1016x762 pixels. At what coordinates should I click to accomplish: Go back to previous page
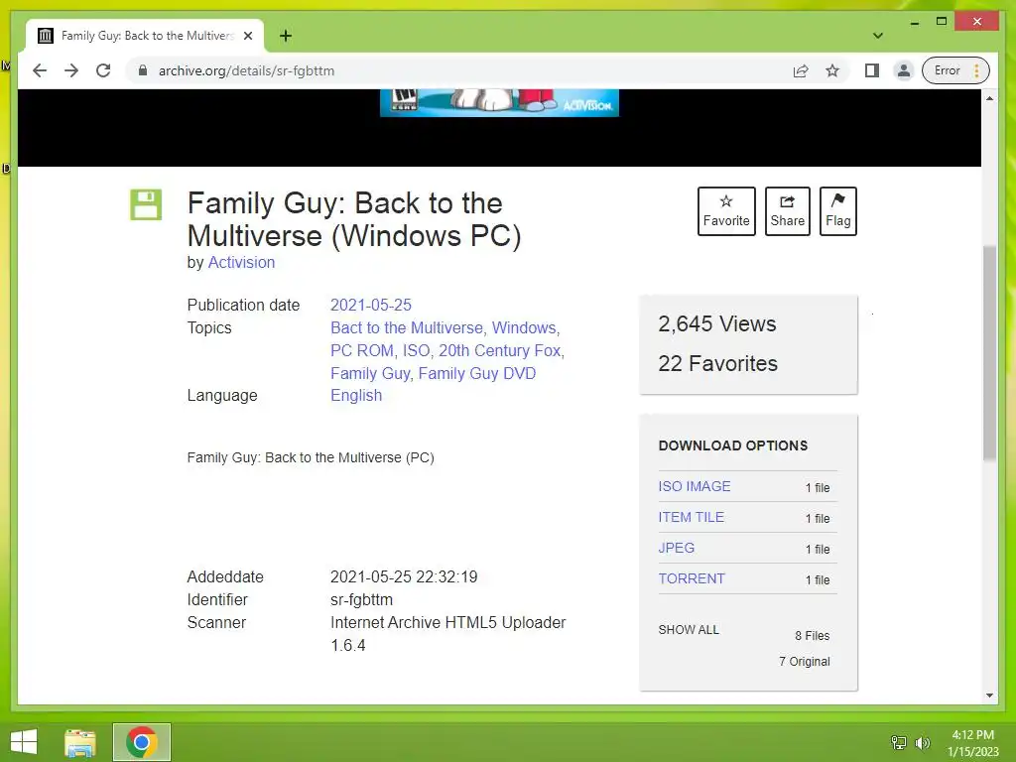point(40,70)
